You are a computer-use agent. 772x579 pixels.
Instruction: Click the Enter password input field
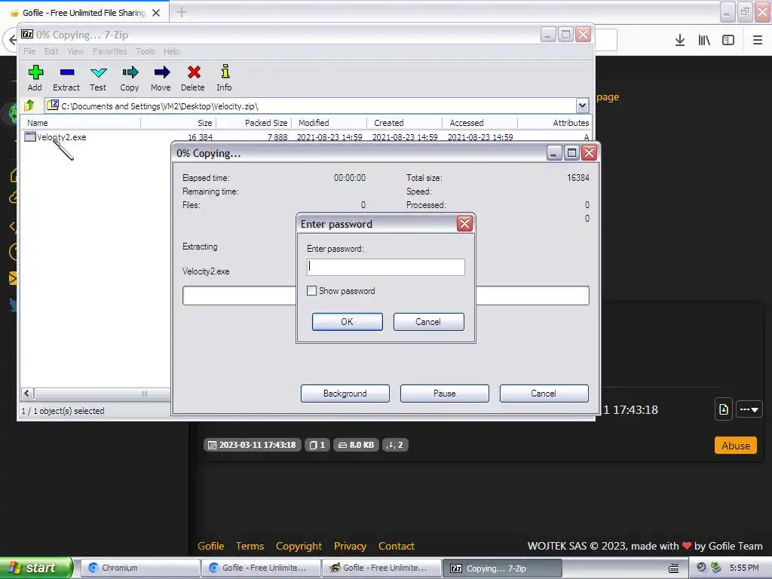click(x=385, y=267)
